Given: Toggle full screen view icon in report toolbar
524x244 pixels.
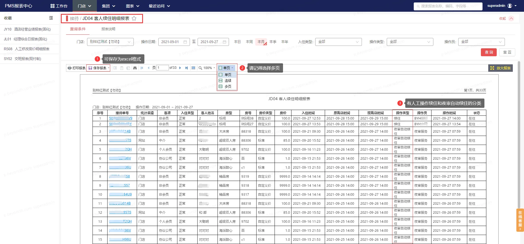Looking at the screenshot, I should pos(193,68).
